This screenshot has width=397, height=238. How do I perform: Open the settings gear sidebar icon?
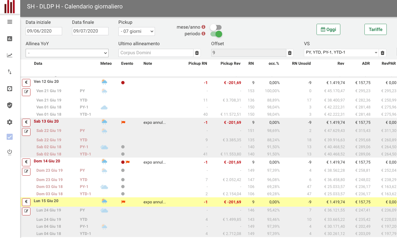click(x=9, y=122)
